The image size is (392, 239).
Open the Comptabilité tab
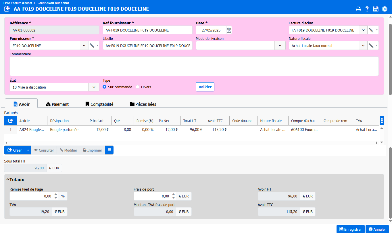99,104
